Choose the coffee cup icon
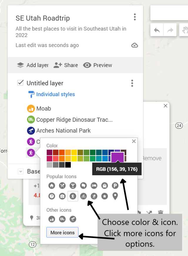This screenshot has height=256, width=188. coord(83,186)
